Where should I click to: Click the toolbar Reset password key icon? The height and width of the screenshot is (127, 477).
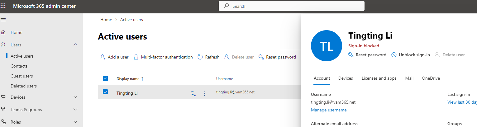click(261, 57)
